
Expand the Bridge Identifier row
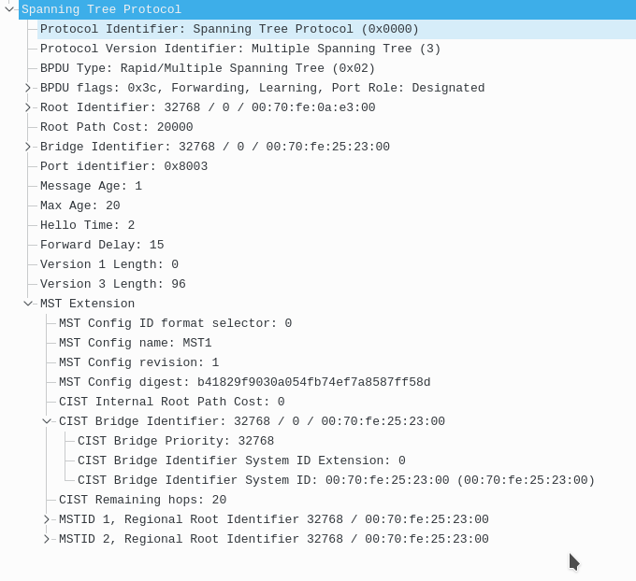(28, 147)
